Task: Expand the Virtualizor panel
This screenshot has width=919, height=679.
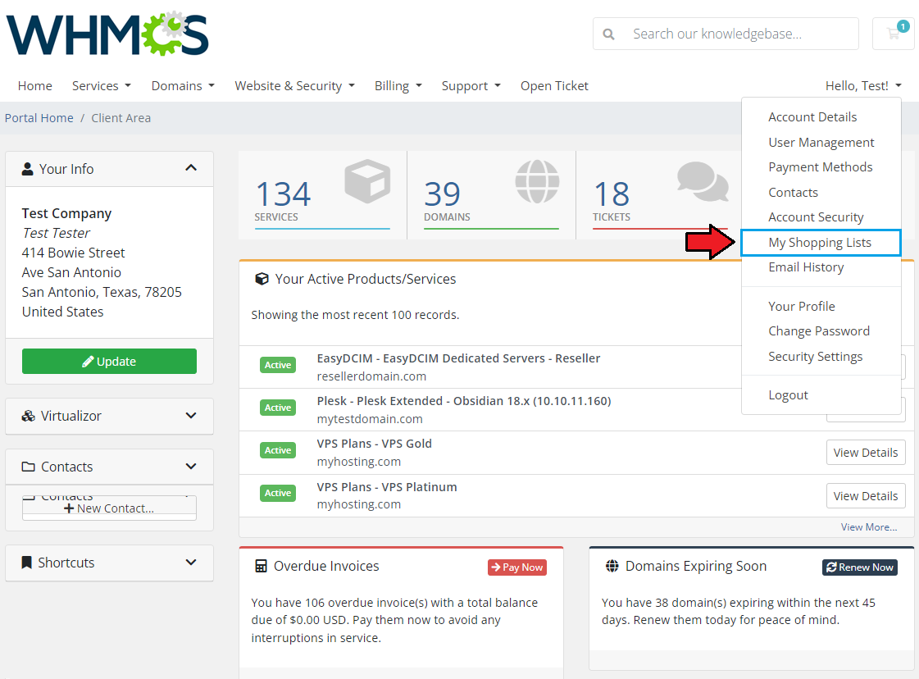Action: [191, 416]
